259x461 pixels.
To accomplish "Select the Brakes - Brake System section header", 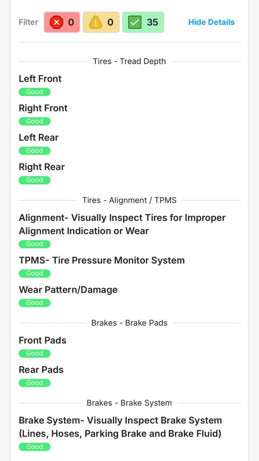I will point(130,403).
